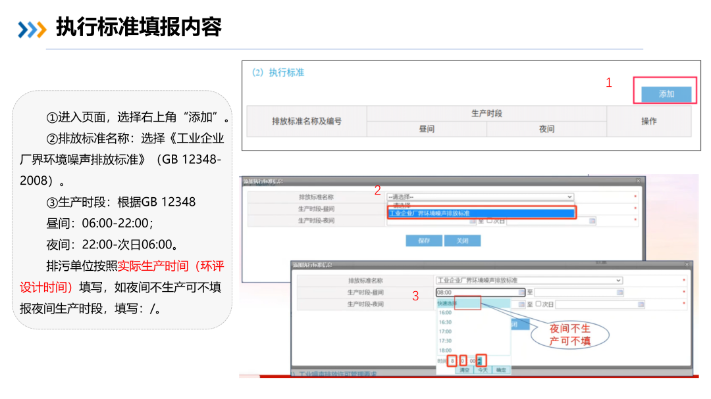Open the picker icon inside 08:00 field
Screen dimensions: 711x399
(x=521, y=292)
